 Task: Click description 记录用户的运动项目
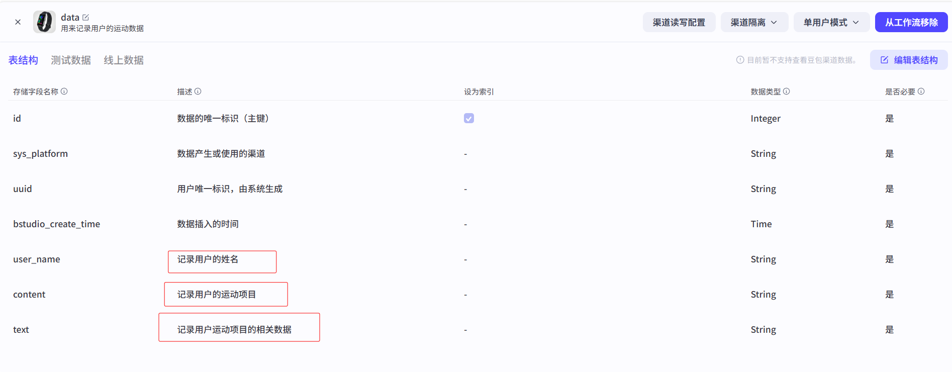click(x=217, y=294)
